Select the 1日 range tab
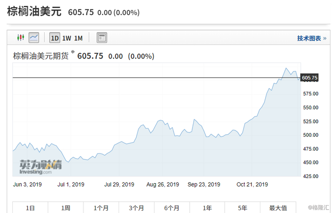Screen dimensions: 332x213 pyautogui.click(x=30, y=208)
